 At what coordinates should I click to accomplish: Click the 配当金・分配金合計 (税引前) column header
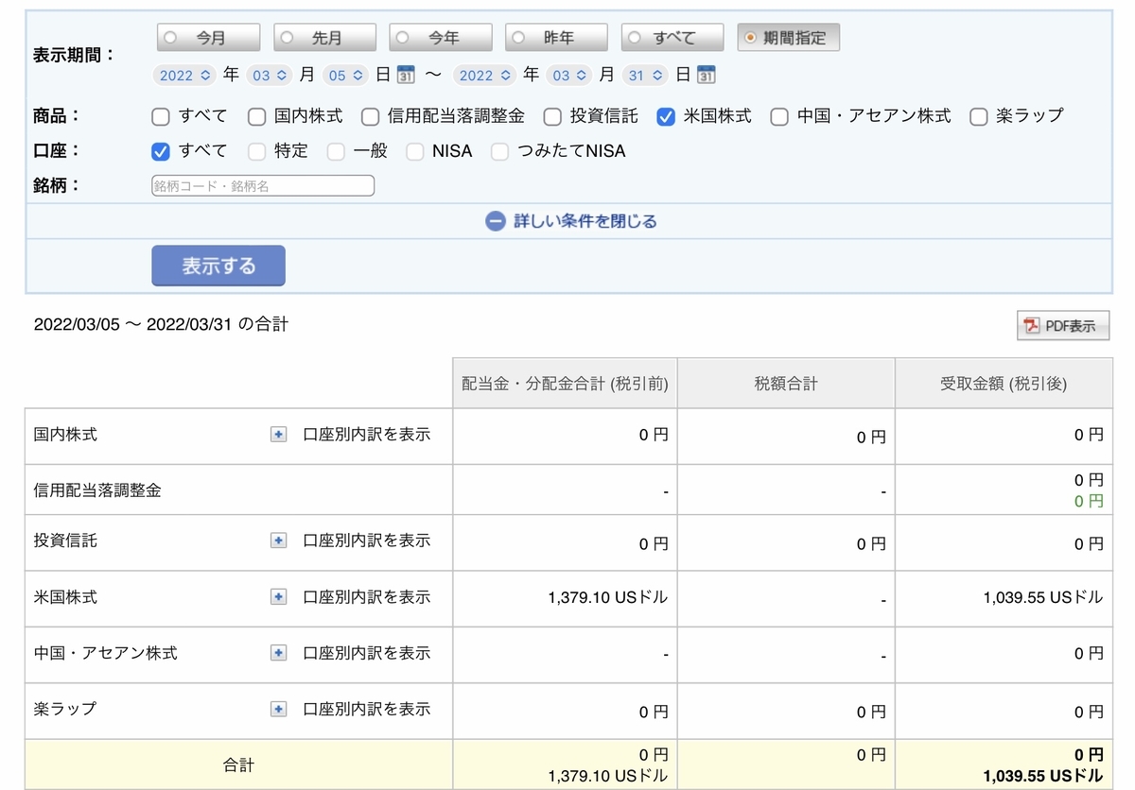[x=565, y=384]
